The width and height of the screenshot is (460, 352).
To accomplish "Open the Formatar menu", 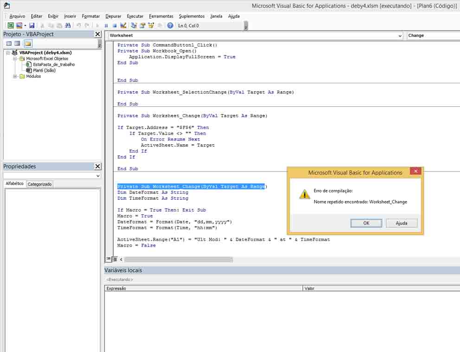I will (90, 16).
